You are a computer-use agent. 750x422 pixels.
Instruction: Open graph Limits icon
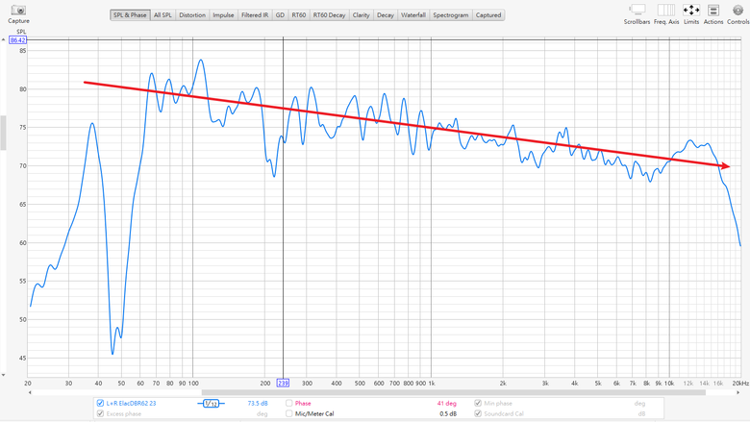pos(691,10)
